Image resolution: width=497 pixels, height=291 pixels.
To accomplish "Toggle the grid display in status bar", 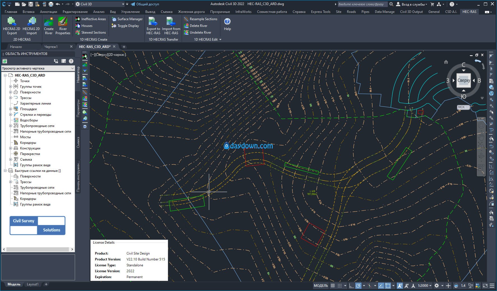I will coord(333,286).
